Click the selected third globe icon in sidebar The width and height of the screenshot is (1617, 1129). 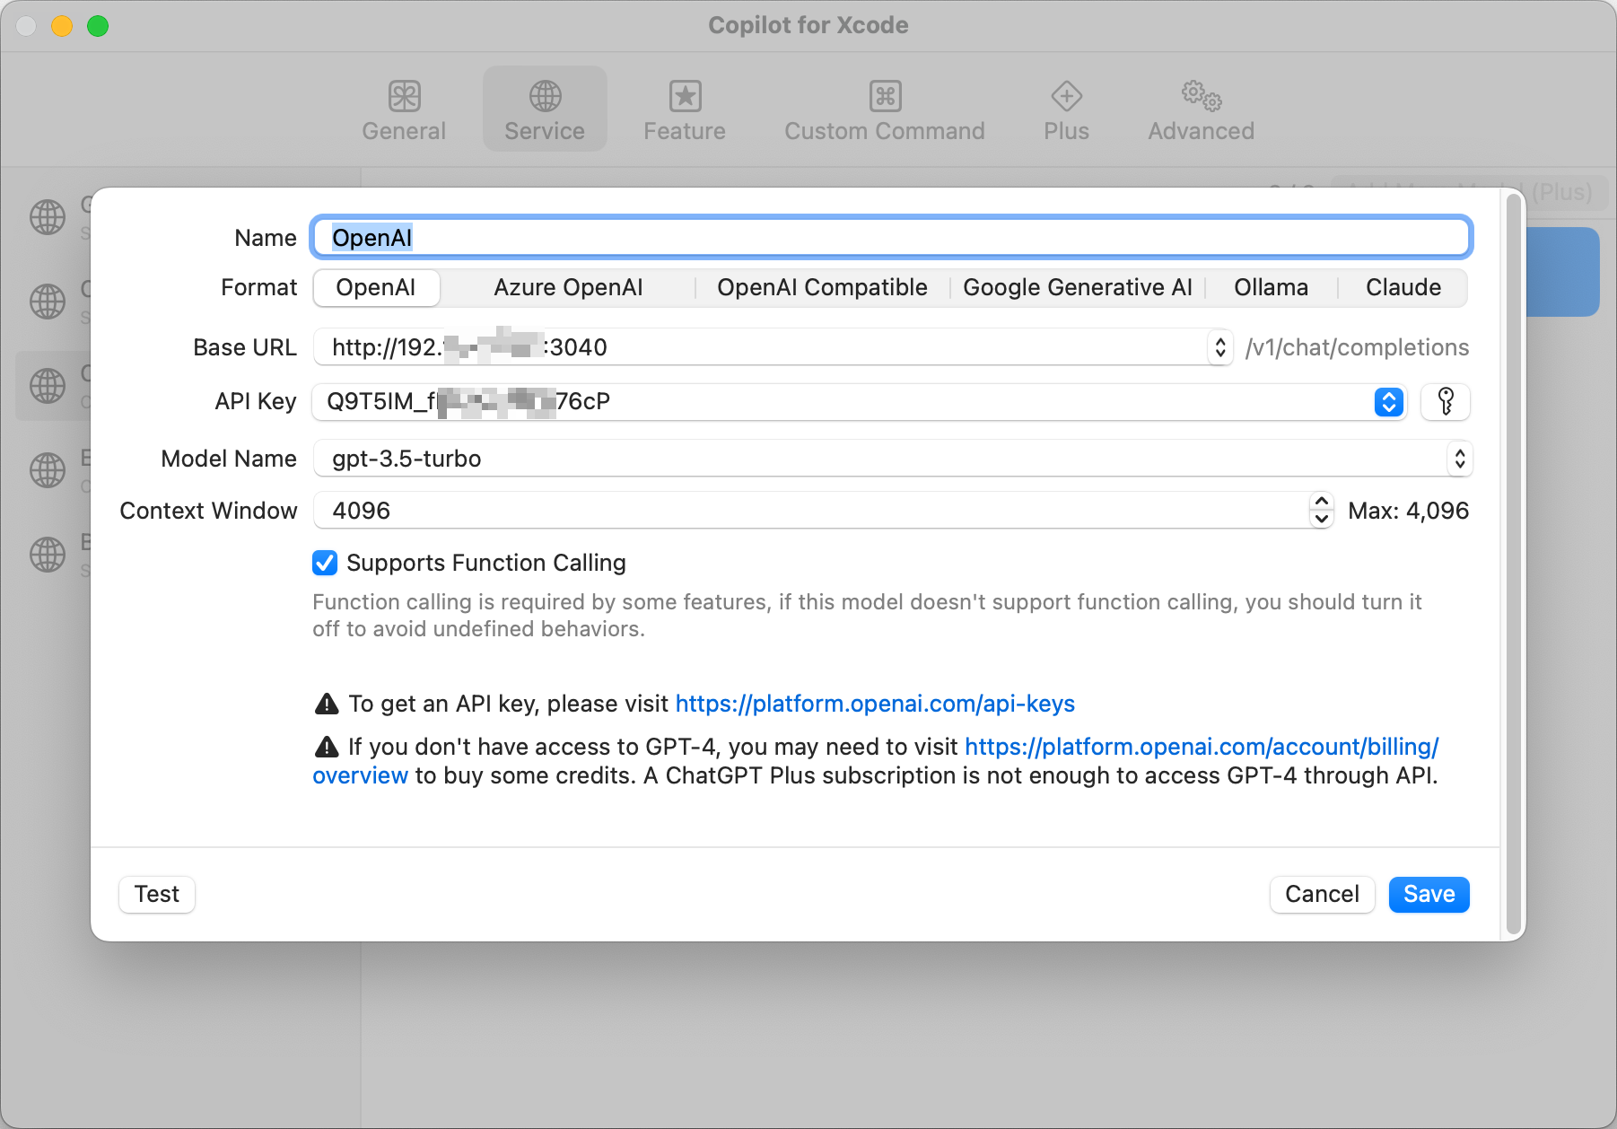[48, 386]
